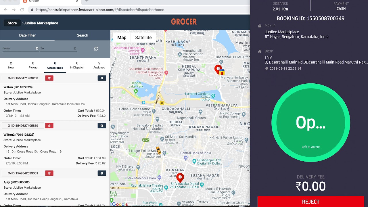Click Booking ID 1550508700349 text
The width and height of the screenshot is (368, 207).
(x=310, y=18)
